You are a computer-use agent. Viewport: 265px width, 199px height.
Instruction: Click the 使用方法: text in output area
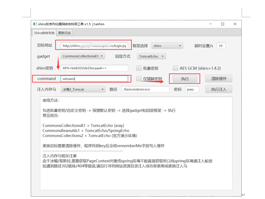(51, 100)
